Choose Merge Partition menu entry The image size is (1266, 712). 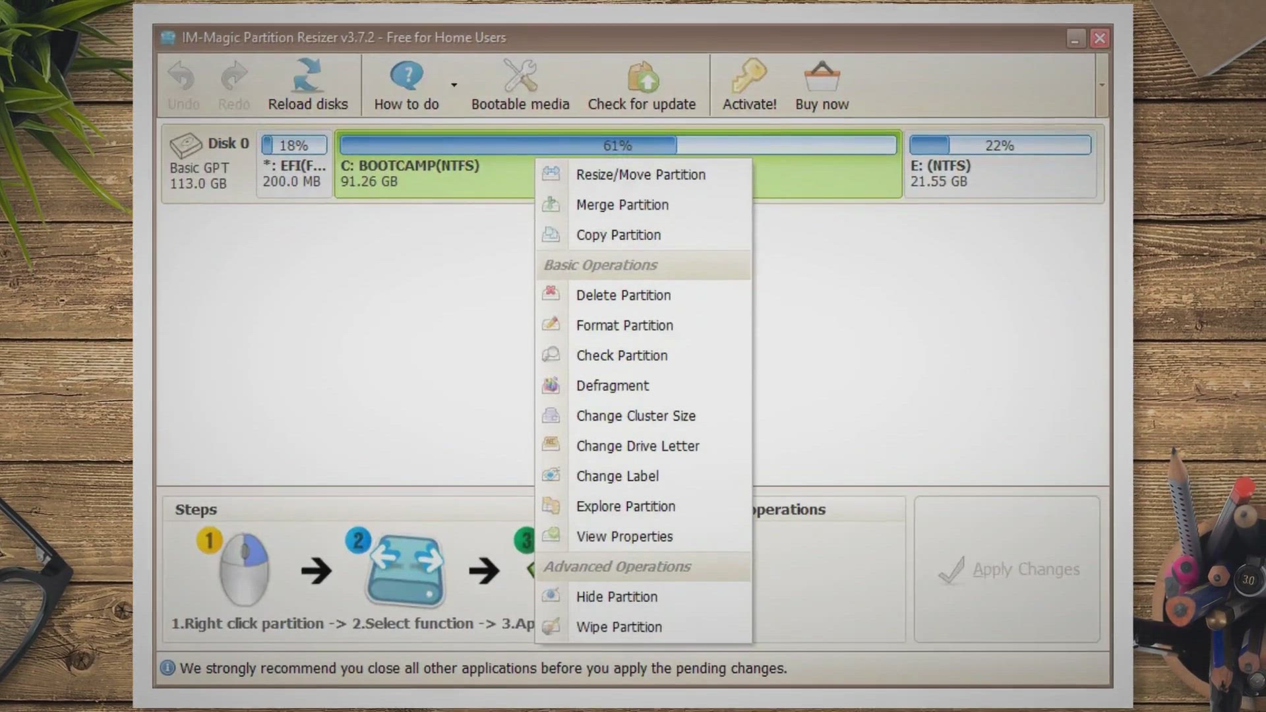[x=643, y=205]
